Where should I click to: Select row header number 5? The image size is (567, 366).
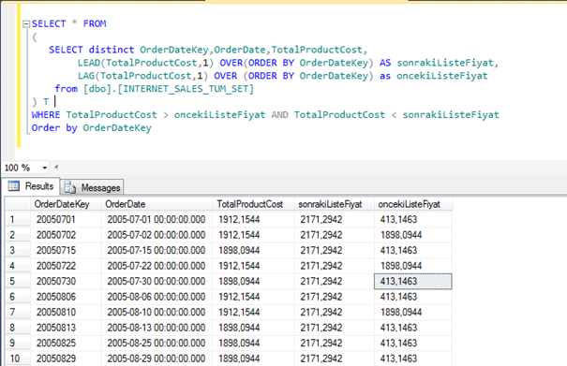click(18, 281)
